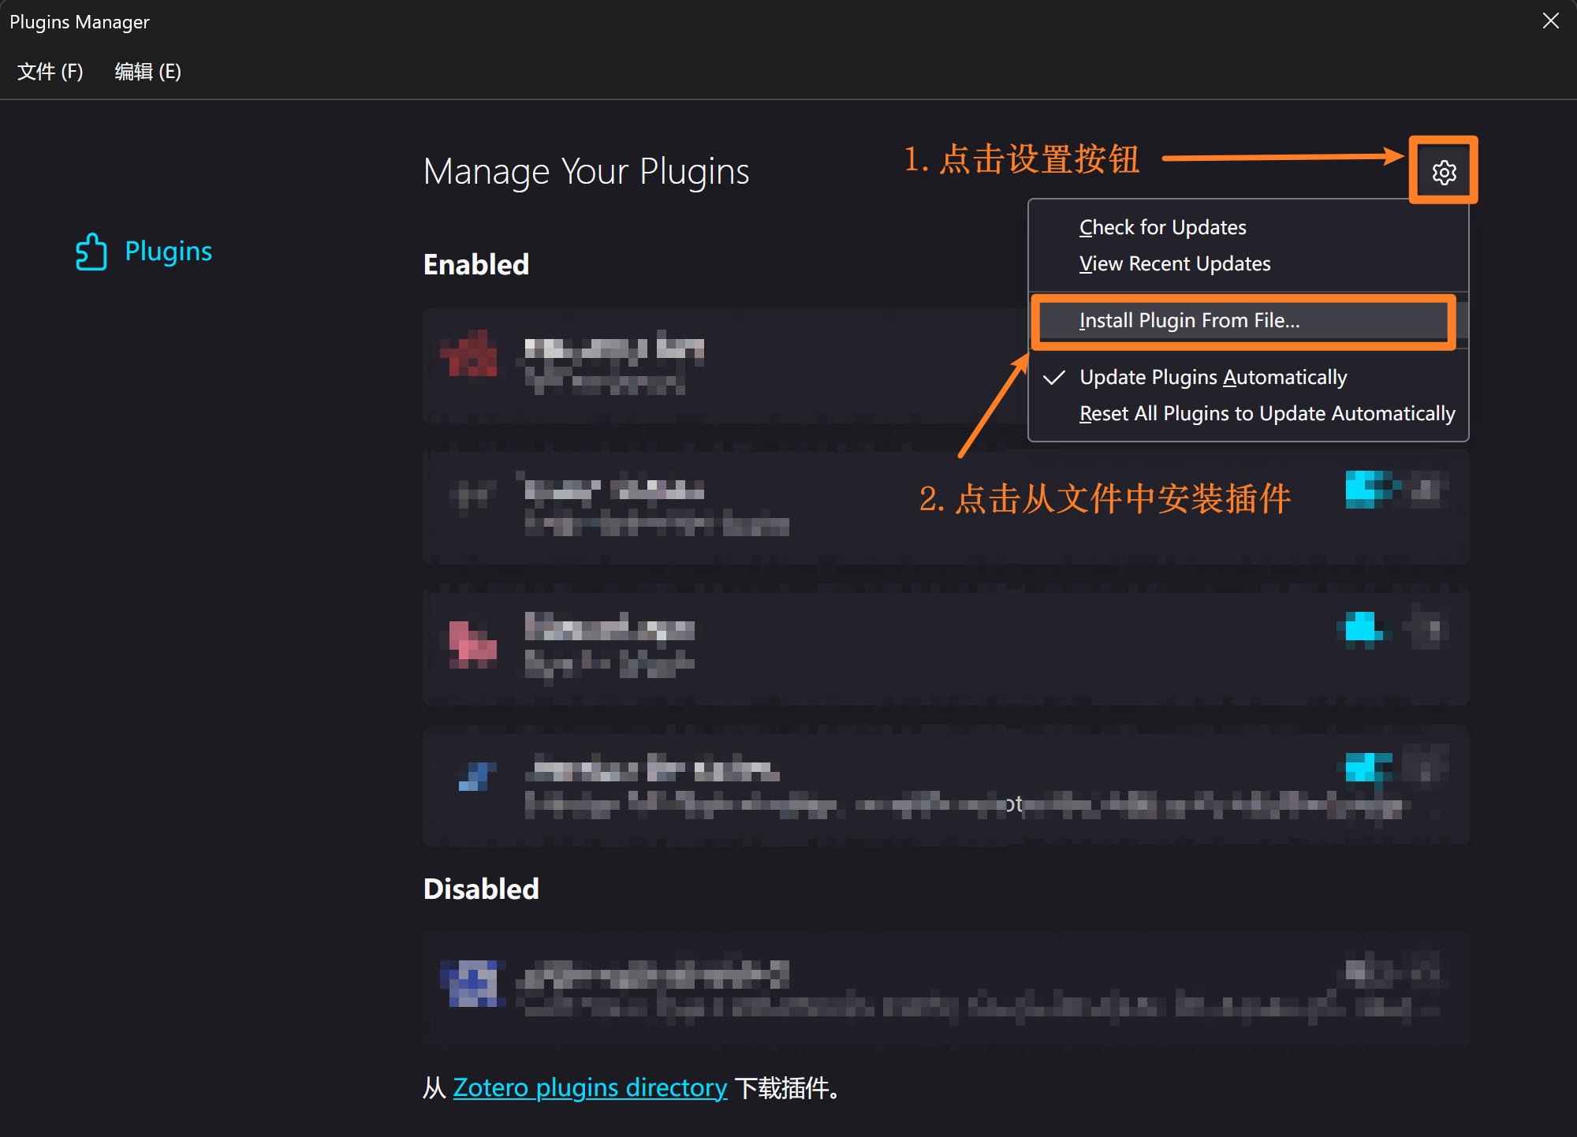Click the gear settings icon
1577x1137 pixels.
1444,172
